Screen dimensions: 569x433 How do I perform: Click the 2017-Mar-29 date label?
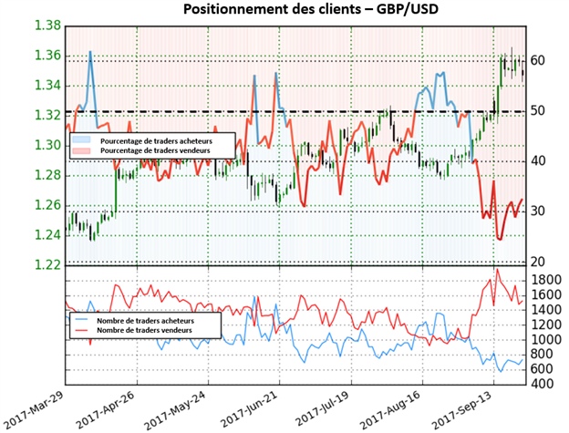click(x=35, y=411)
